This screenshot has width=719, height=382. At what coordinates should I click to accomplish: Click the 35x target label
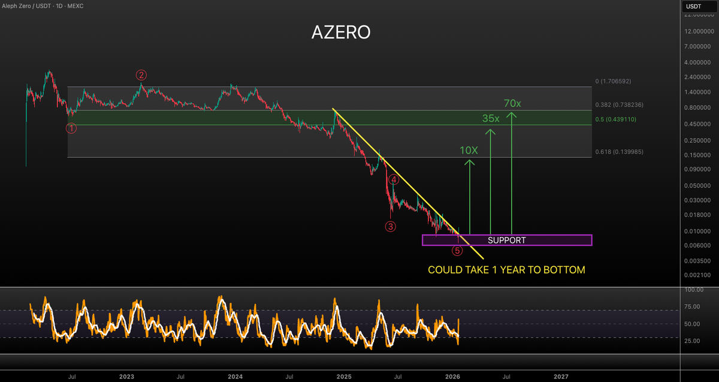coord(491,119)
